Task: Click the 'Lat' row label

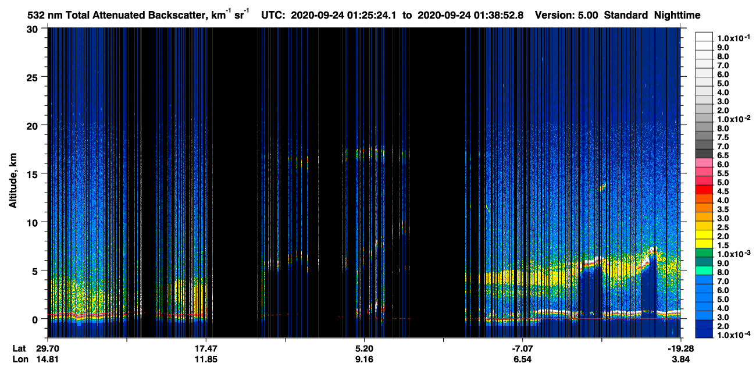Action: point(19,348)
